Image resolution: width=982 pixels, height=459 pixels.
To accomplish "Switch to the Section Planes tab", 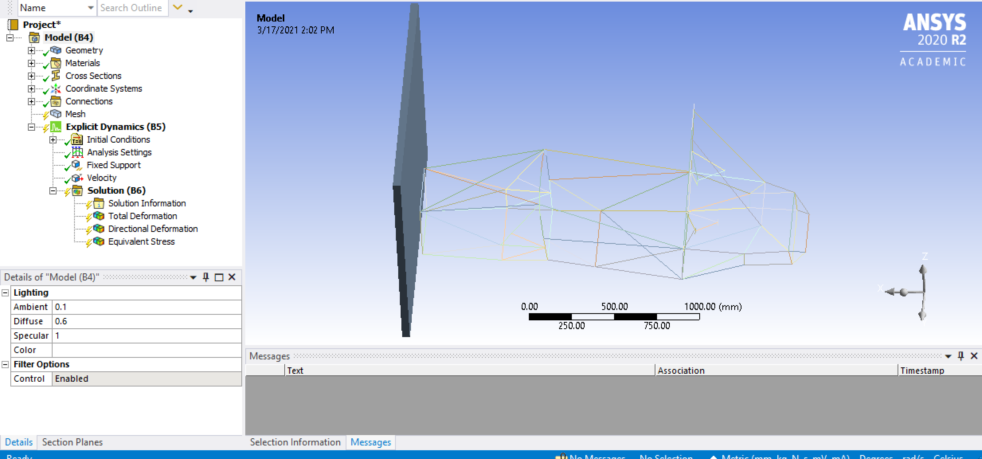I will (x=72, y=442).
